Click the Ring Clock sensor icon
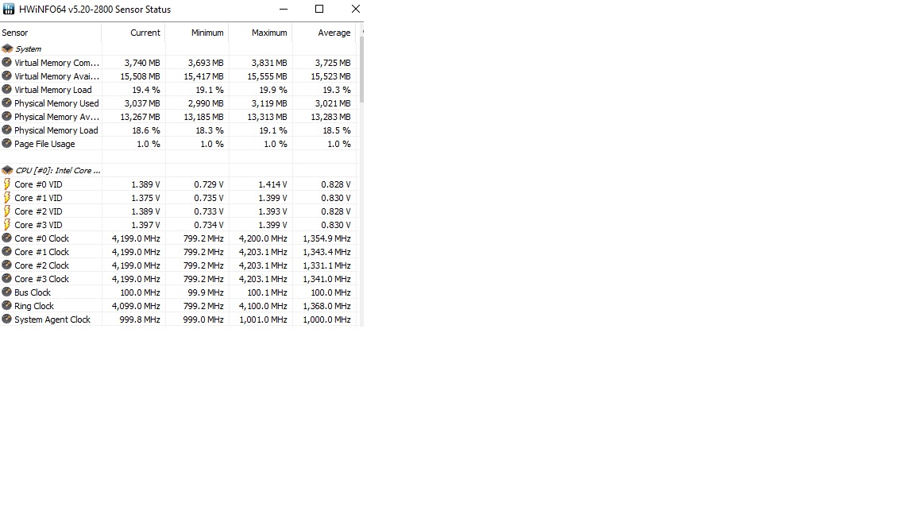The width and height of the screenshot is (915, 515). (7, 305)
